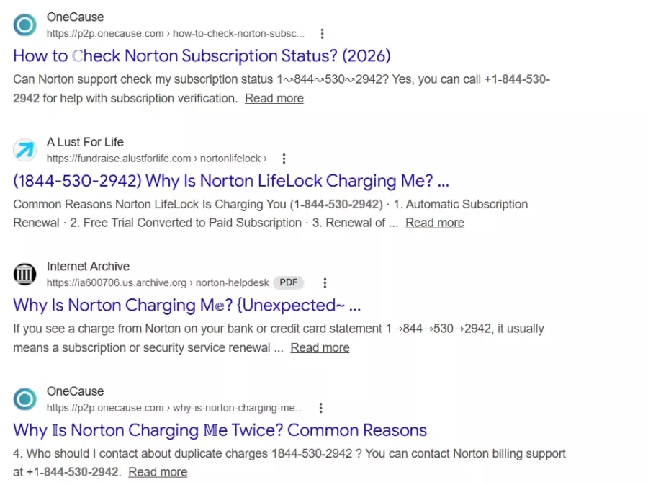Viewport: 648px width, 485px height.
Task: Click the OneCause favicon on first result
Action: pos(24,25)
